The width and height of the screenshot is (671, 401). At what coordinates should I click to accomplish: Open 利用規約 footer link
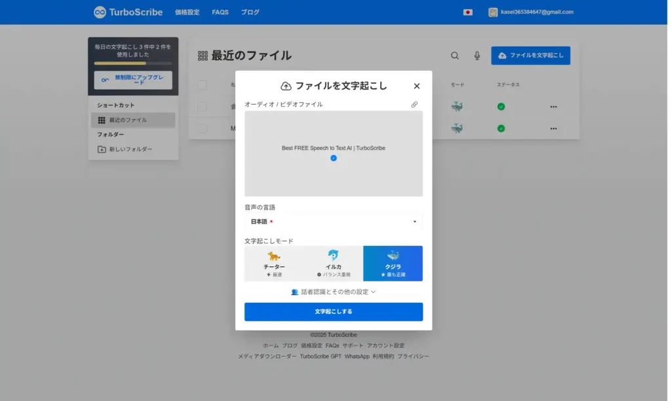pyautogui.click(x=383, y=356)
